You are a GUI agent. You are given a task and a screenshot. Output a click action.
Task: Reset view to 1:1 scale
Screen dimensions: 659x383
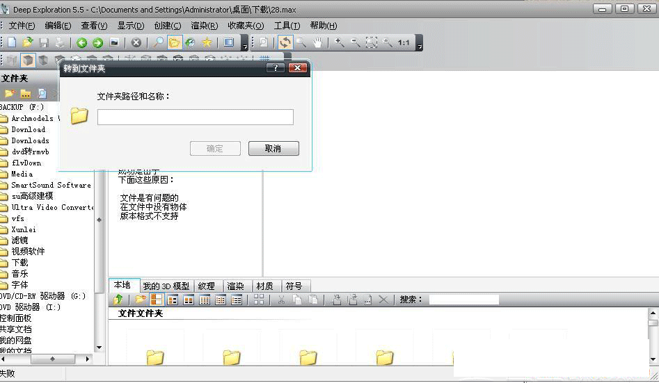(x=404, y=42)
